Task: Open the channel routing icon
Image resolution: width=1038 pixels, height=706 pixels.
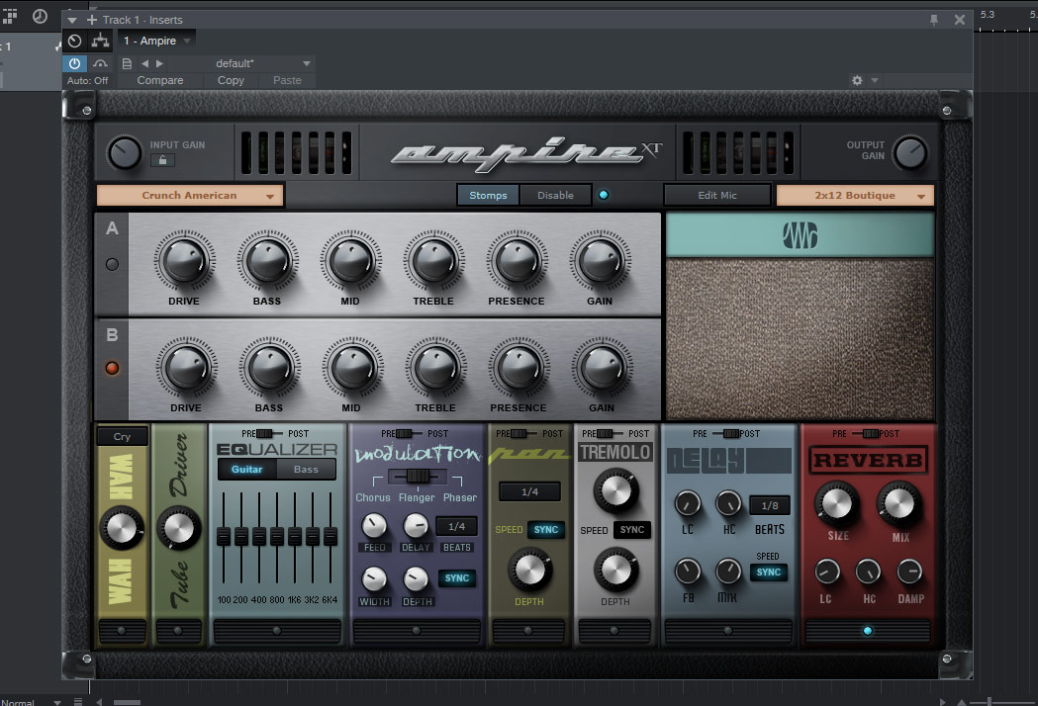Action: pos(100,41)
